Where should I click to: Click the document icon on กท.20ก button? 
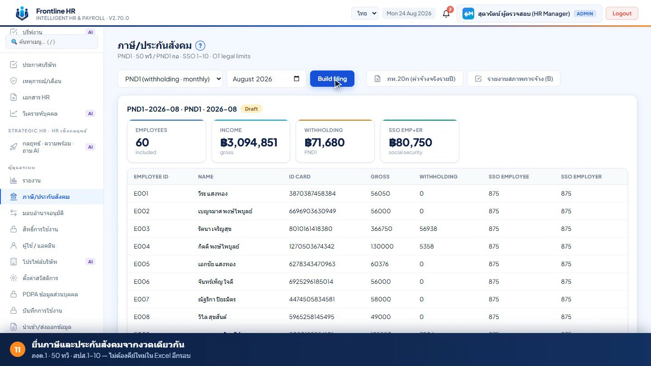(377, 79)
